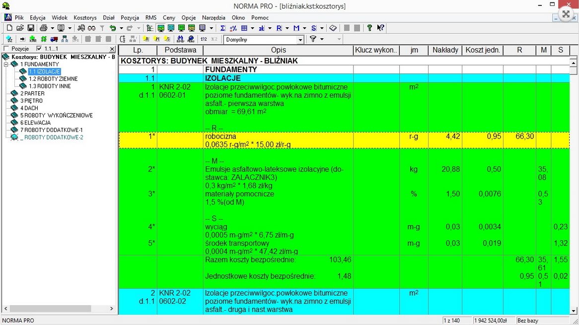This screenshot has height=325, width=579.
Task: Click the green undo arrow
Action: [x=113, y=28]
